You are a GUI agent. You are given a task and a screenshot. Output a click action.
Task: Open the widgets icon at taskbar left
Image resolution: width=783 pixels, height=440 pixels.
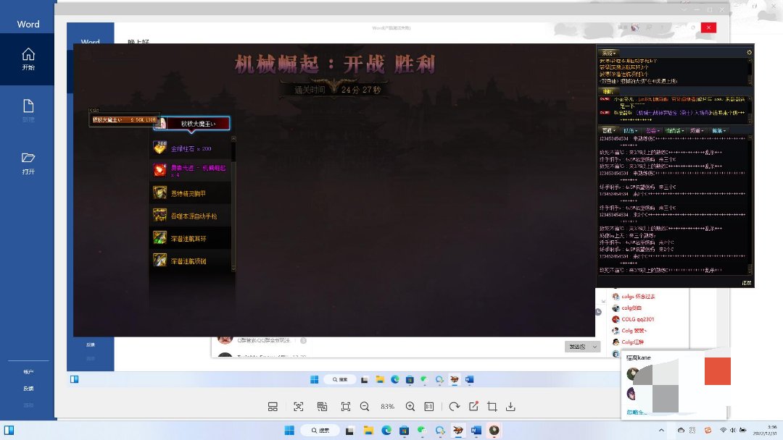[9, 430]
